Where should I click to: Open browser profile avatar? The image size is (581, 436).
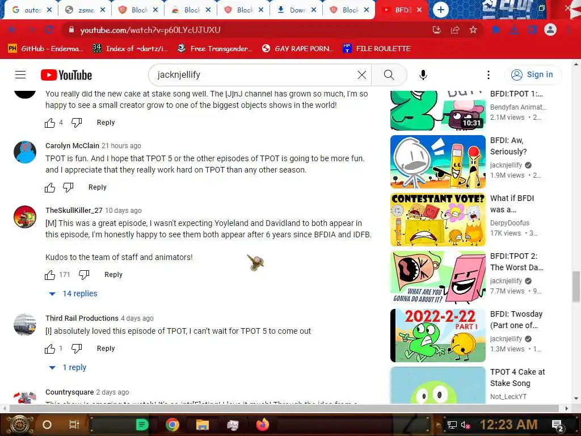550,30
